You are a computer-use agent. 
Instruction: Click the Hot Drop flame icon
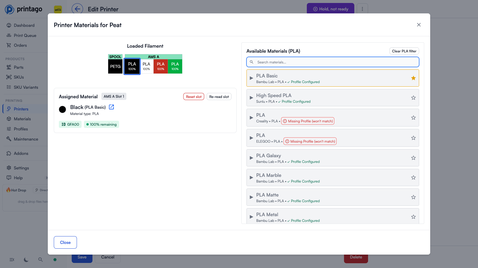click(x=8, y=190)
